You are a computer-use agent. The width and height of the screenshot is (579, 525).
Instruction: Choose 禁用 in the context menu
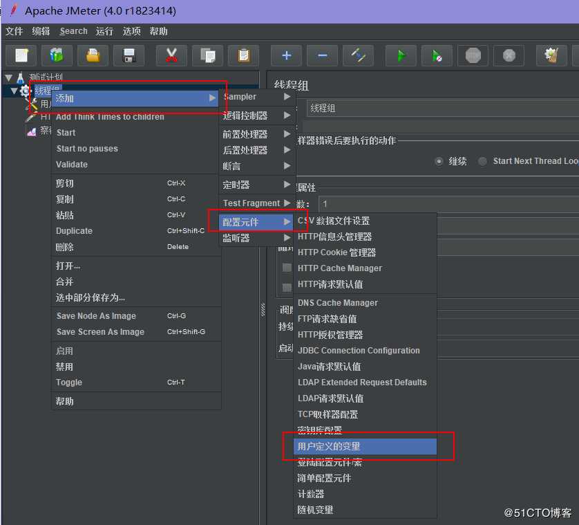(136, 367)
